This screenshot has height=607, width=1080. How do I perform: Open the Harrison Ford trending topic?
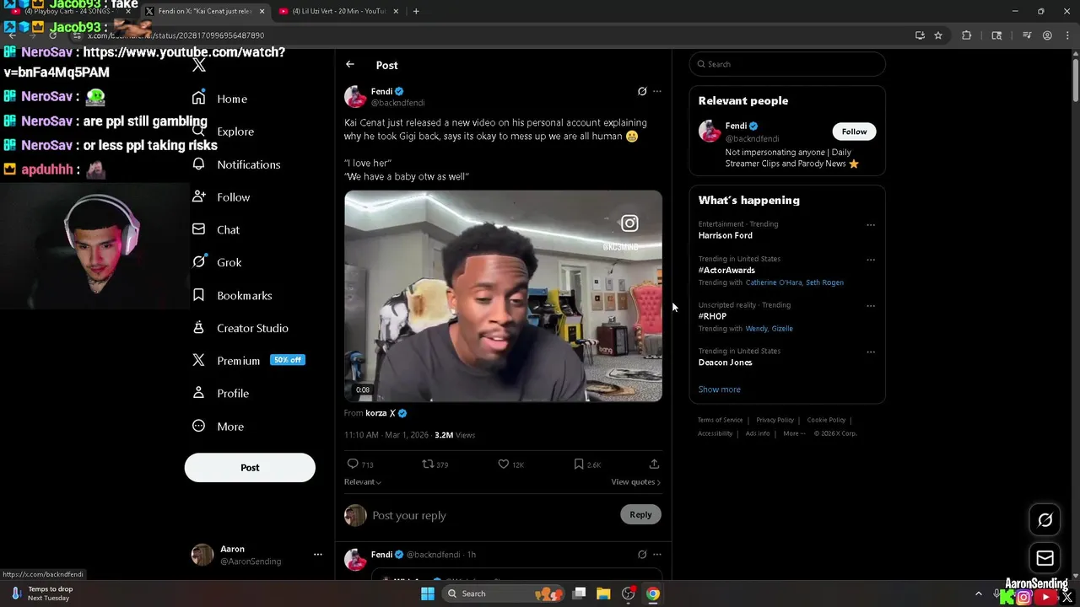725,235
